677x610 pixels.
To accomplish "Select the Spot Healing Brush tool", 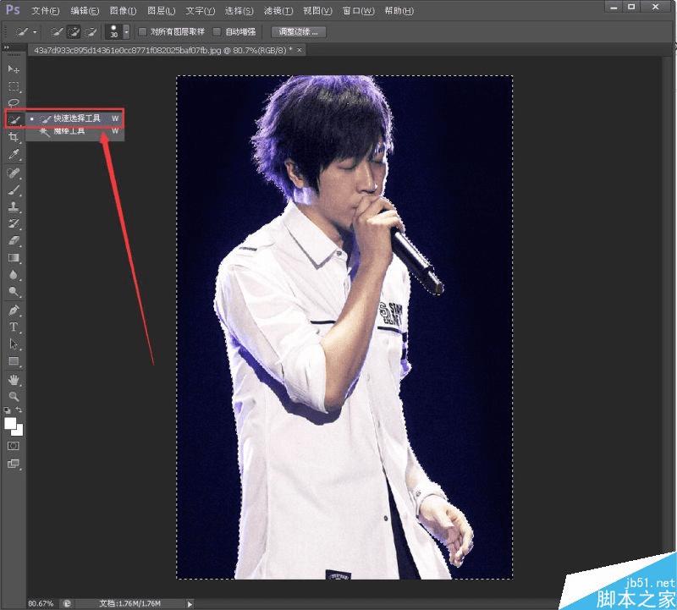I will (x=14, y=173).
